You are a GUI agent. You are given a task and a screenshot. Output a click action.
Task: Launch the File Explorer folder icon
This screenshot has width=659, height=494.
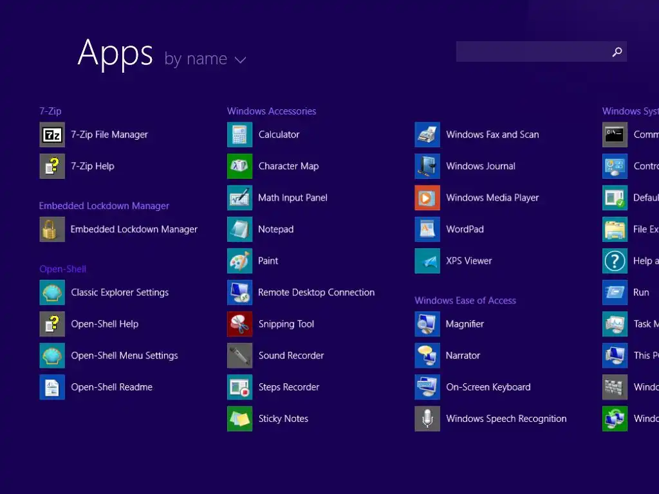615,230
